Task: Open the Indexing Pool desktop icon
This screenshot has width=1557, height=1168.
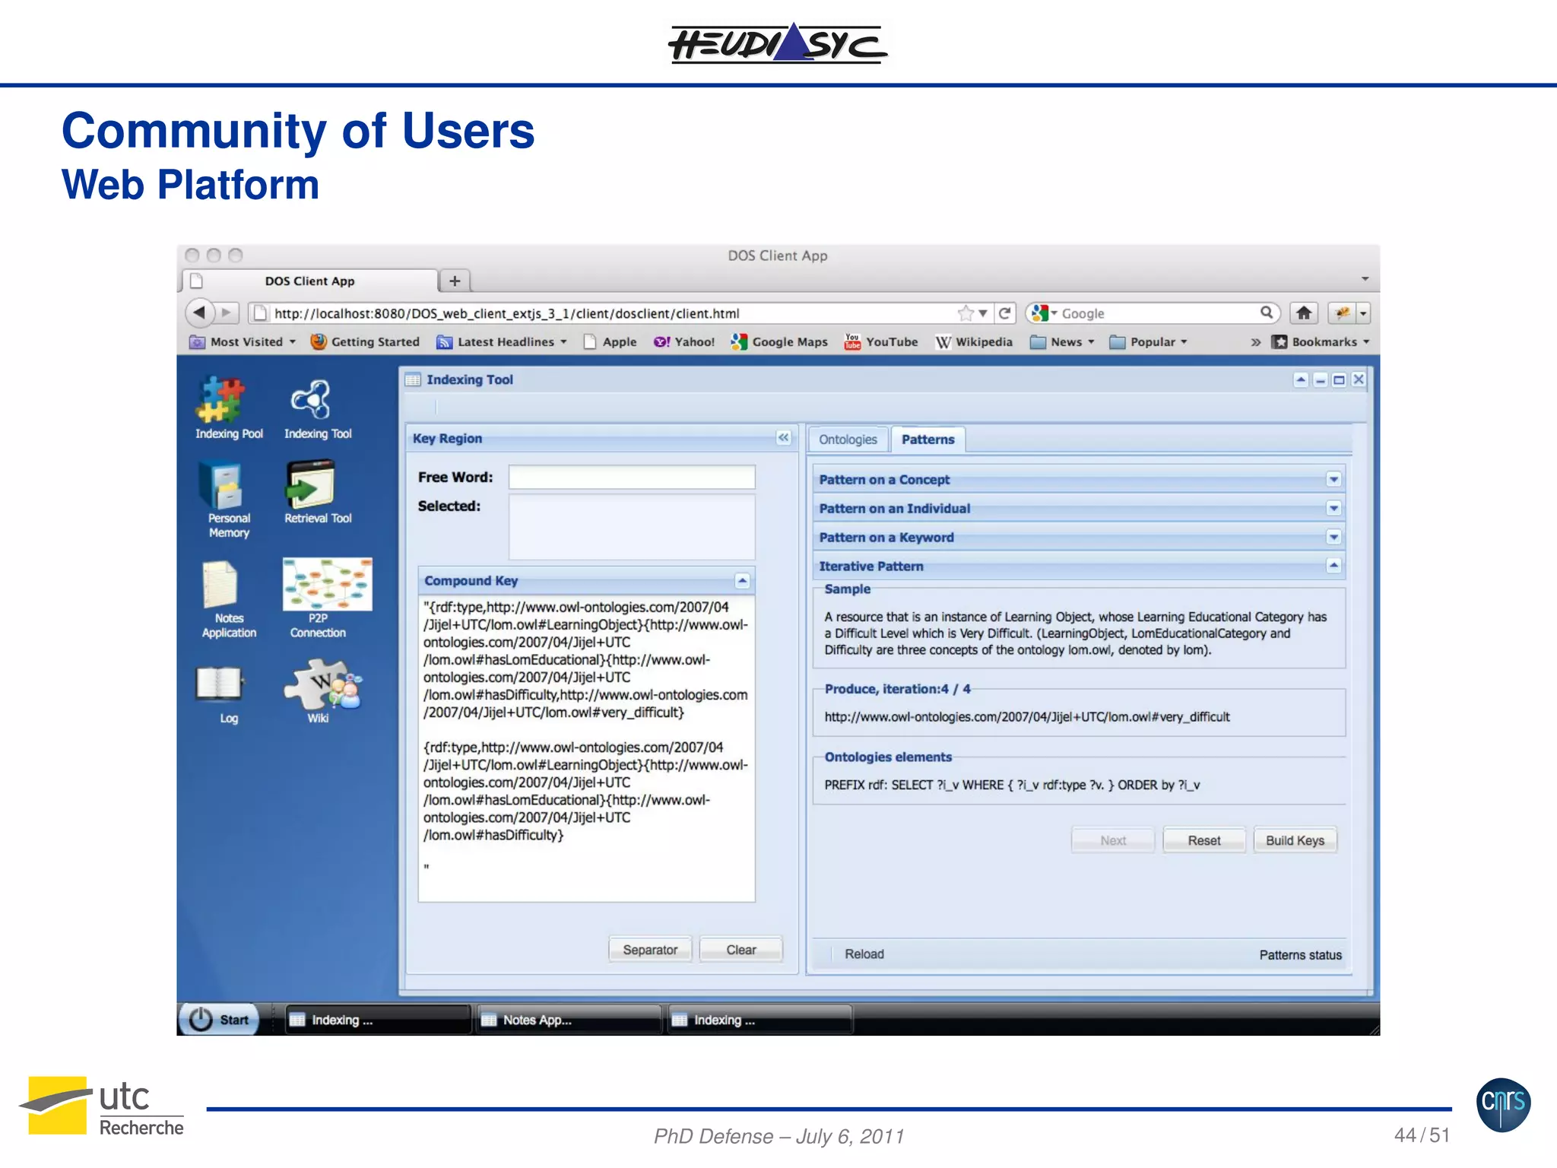Action: 228,408
